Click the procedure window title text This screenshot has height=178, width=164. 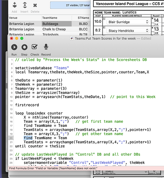tap(105, 38)
